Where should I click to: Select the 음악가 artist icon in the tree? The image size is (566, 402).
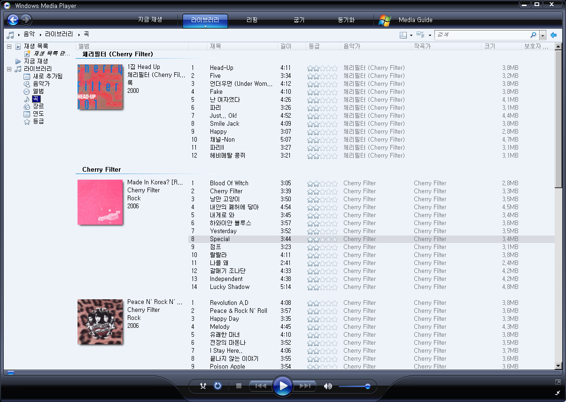pyautogui.click(x=27, y=84)
